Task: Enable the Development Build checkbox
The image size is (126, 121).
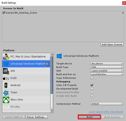Action: [92, 89]
